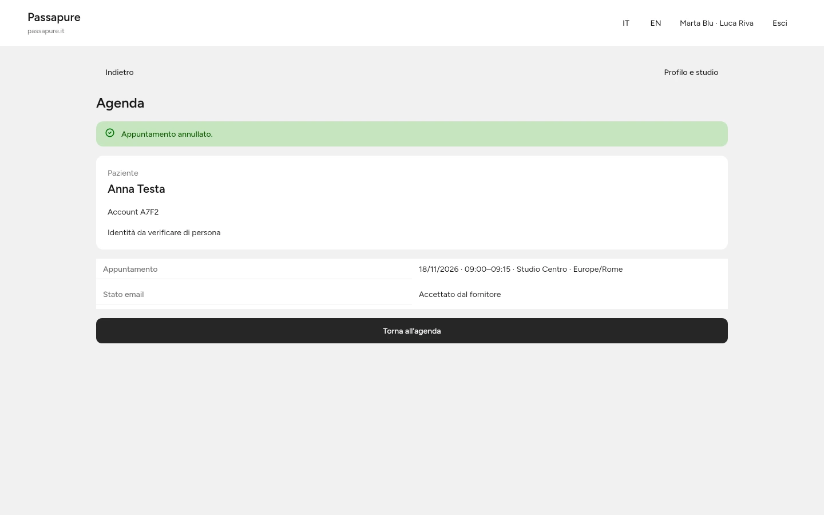Go back with Indietro
This screenshot has height=515, width=824.
tap(120, 72)
